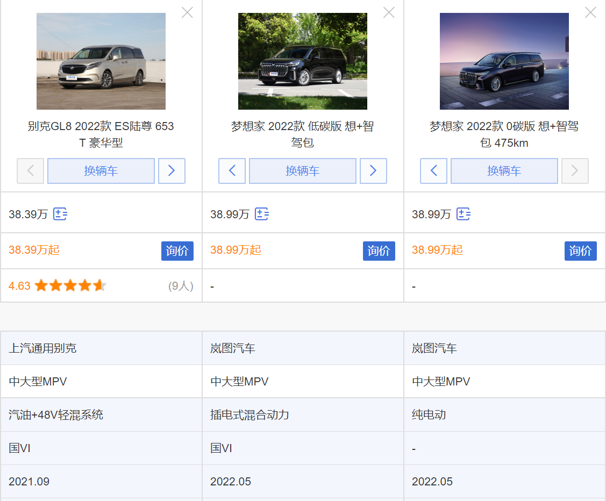The height and width of the screenshot is (501, 606).
Task: Remove the 低碳版 梦想家 from comparison
Action: point(389,12)
